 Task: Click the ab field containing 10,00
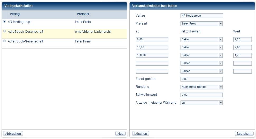point(152,47)
